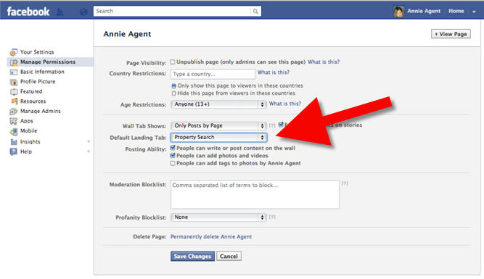Focus Moderation Blocklist text area
Image resolution: width=484 pixels, height=279 pixels.
click(x=255, y=194)
